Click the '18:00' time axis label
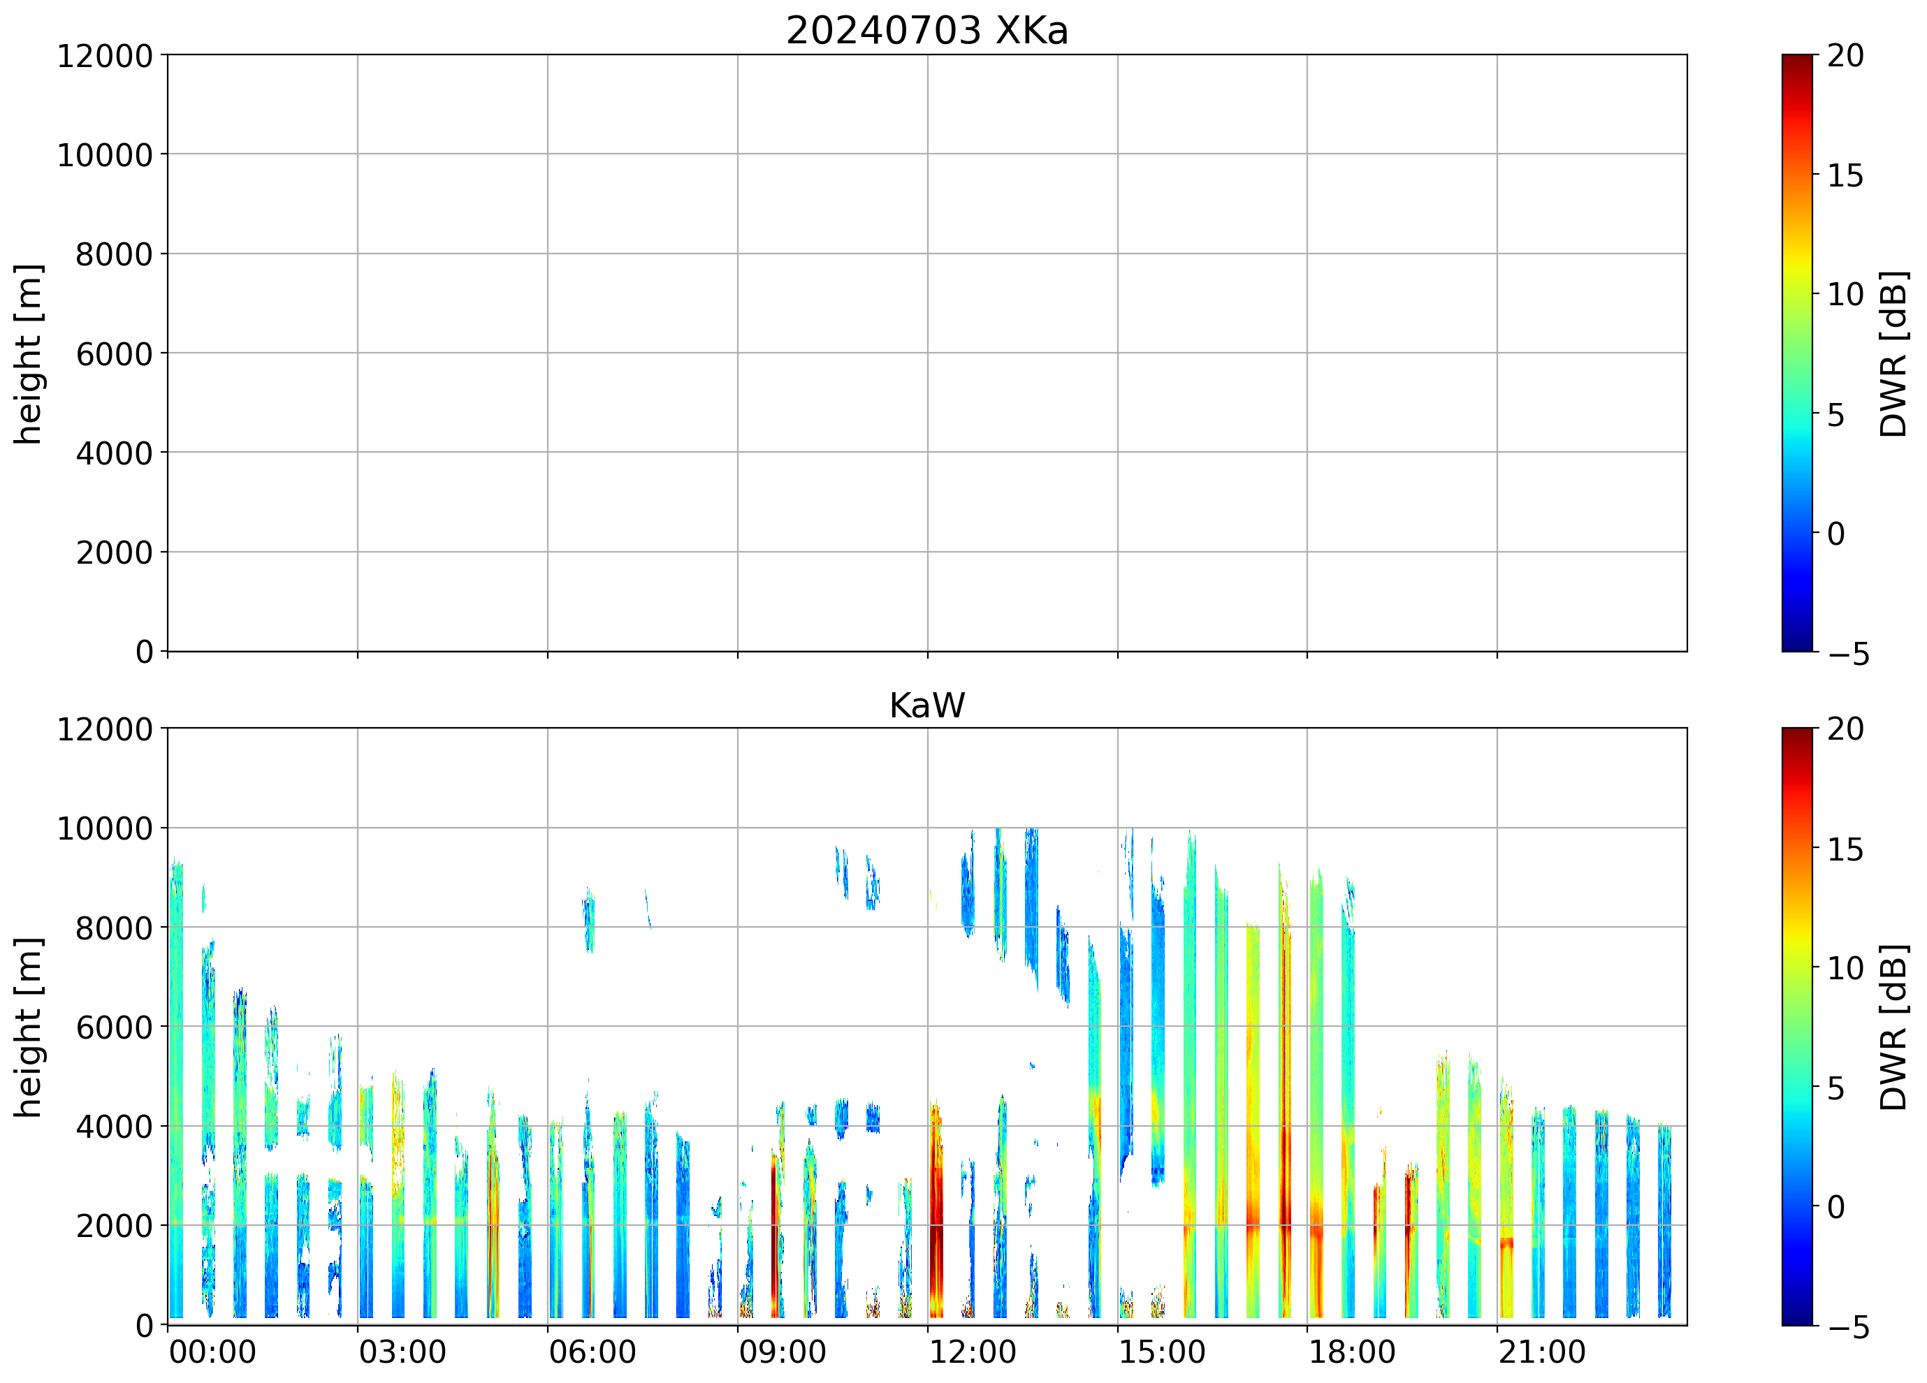The height and width of the screenshot is (1383, 1927). pos(1351,1352)
